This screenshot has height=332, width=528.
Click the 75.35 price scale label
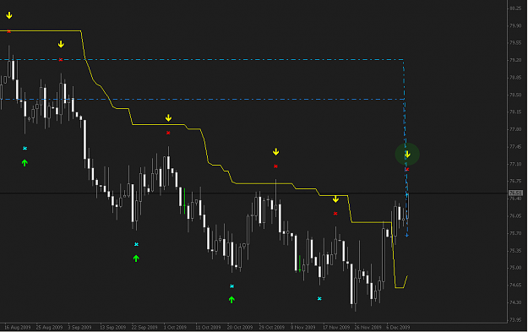pos(515,251)
